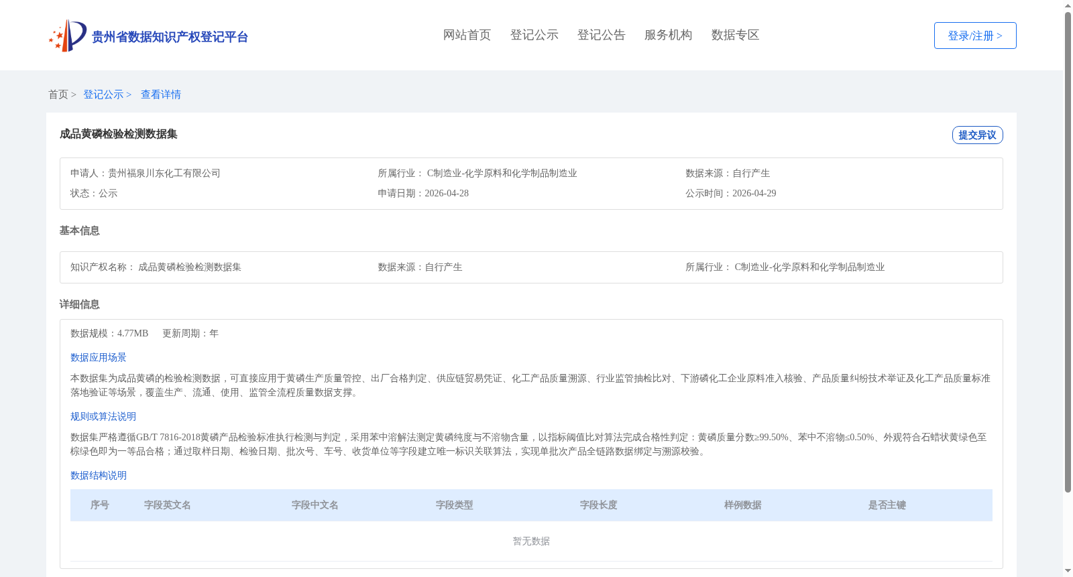Click the 申请日期：2026-04-28 text
Screen dimensions: 1073x577
[x=423, y=193]
